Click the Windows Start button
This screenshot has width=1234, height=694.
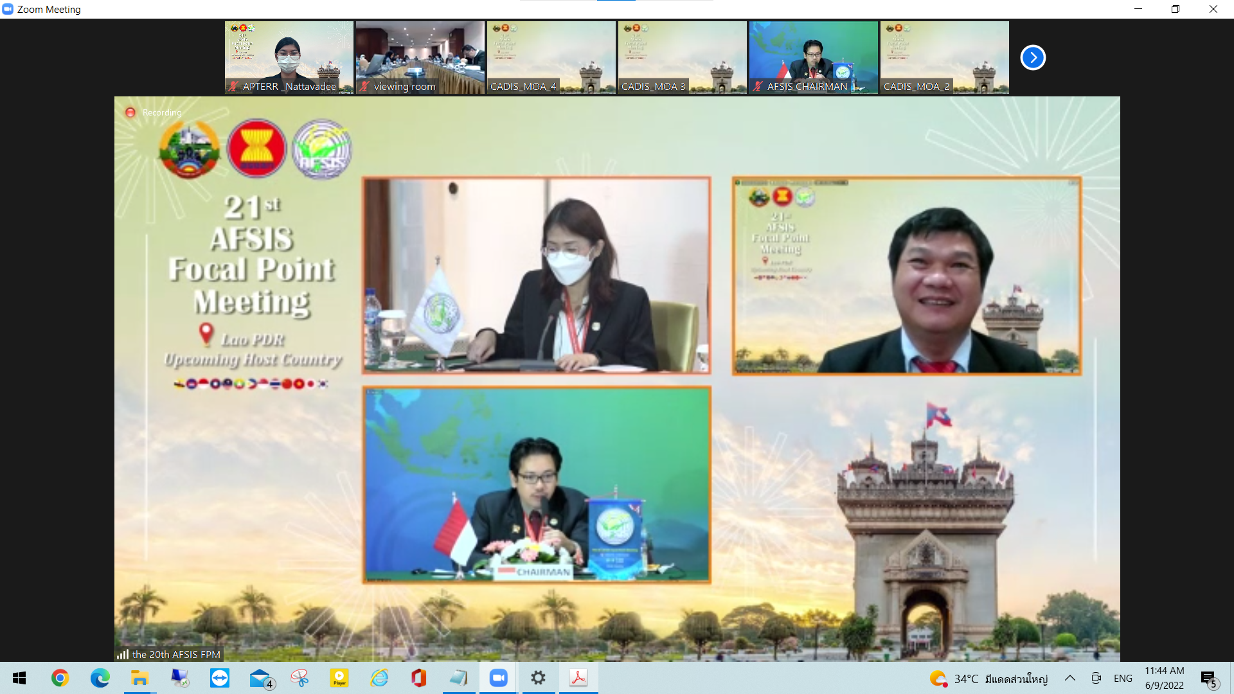click(x=19, y=678)
